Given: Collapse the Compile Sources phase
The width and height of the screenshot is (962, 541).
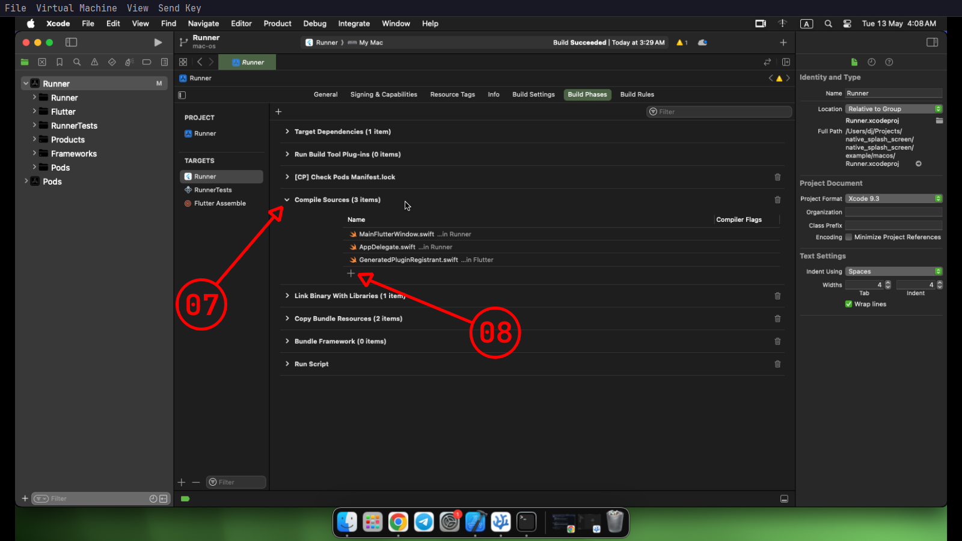Looking at the screenshot, I should click(287, 200).
